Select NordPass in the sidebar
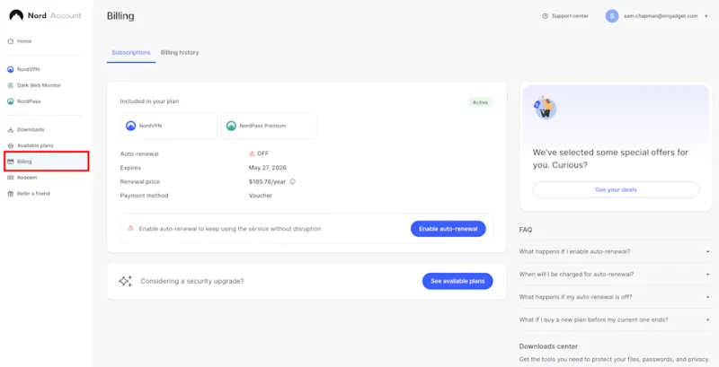 [x=29, y=101]
